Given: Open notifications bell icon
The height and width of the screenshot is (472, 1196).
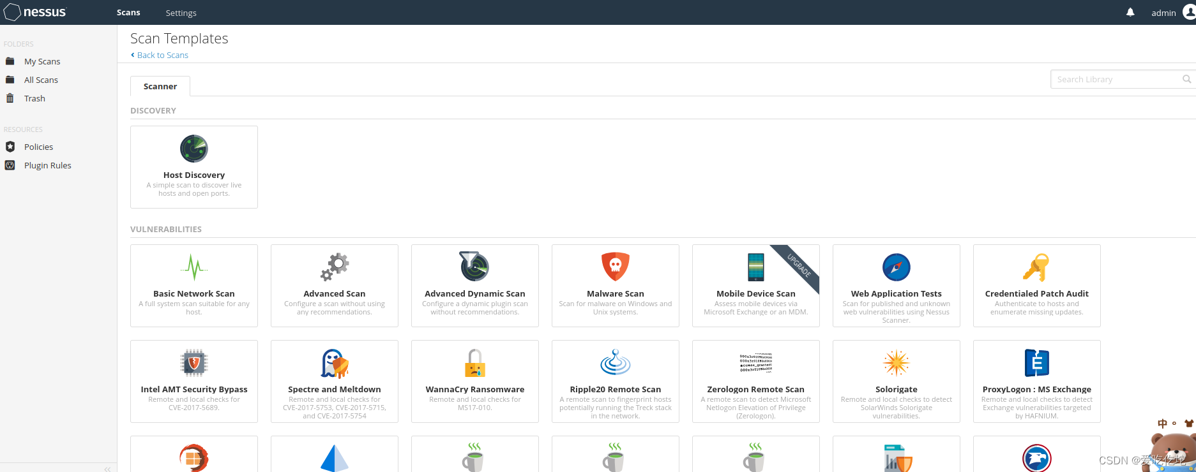Looking at the screenshot, I should (x=1130, y=12).
